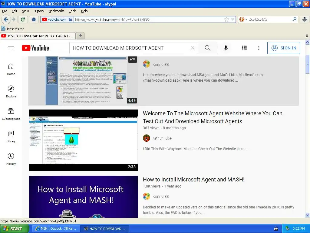Viewport: 310px width, 233px height.
Task: Click the tray icon beside the clock
Action: pos(288,228)
